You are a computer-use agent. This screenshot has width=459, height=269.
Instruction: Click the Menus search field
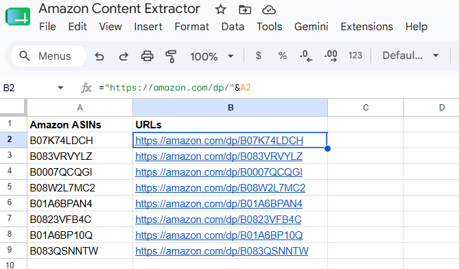tap(49, 56)
